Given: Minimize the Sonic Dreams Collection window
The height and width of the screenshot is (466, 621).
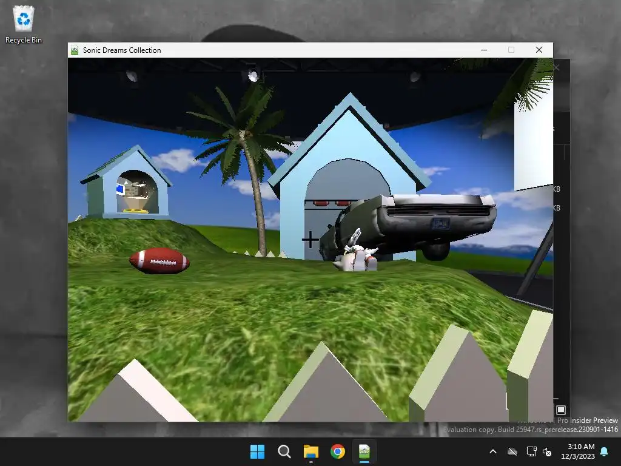Looking at the screenshot, I should [x=484, y=50].
